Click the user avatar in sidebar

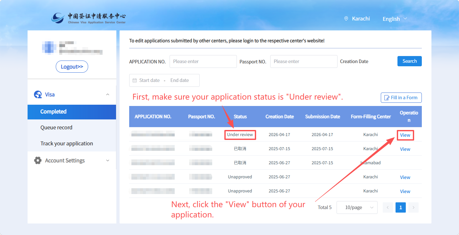[49, 47]
